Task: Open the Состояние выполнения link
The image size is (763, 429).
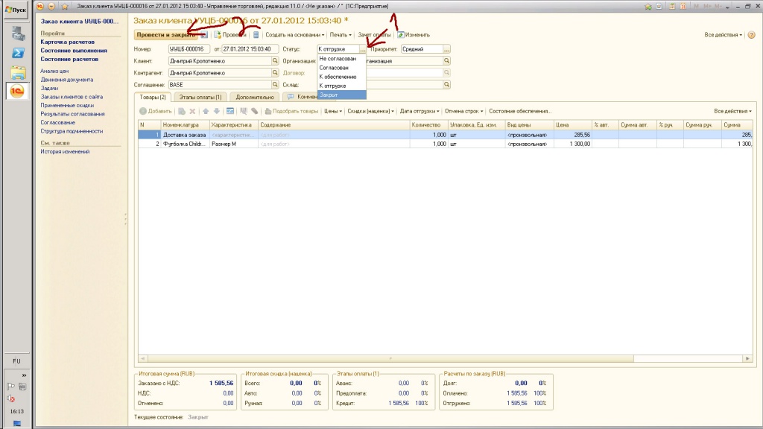Action: pos(74,51)
